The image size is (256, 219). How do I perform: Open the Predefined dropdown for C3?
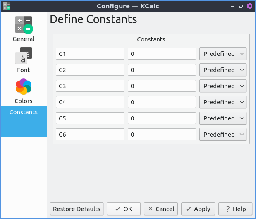coord(223,86)
